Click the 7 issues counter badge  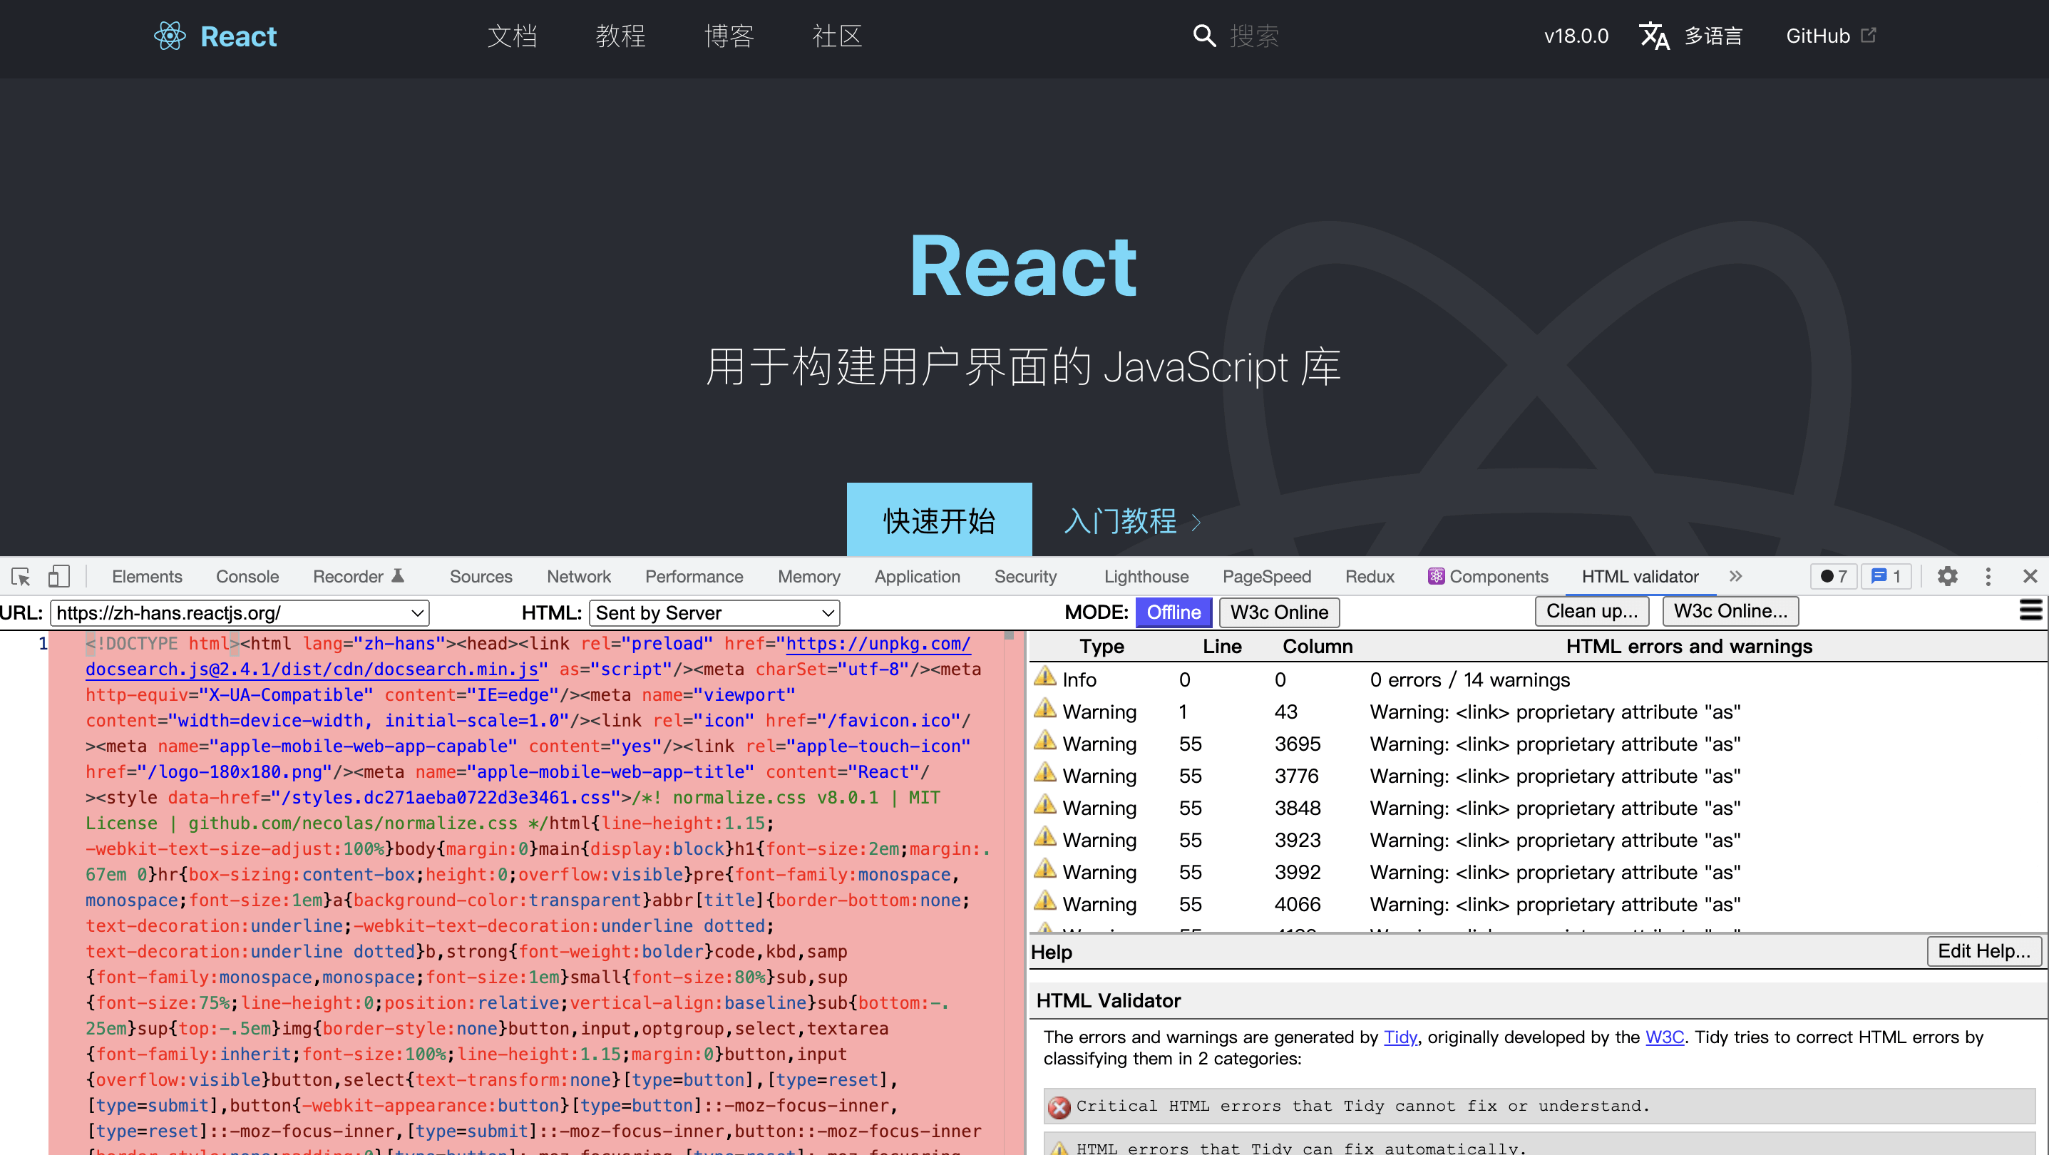click(1834, 577)
